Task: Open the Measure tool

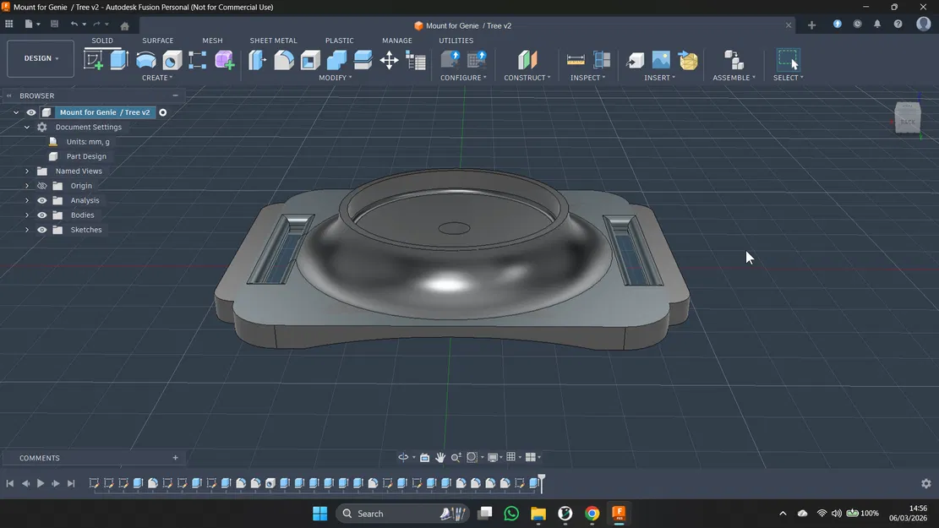Action: pyautogui.click(x=576, y=59)
